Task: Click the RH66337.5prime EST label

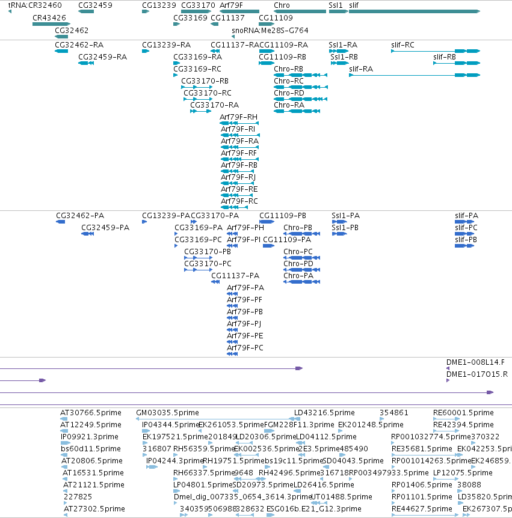Action: click(x=204, y=473)
